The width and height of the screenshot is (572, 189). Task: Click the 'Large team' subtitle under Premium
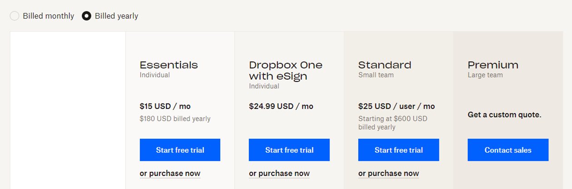click(x=485, y=75)
